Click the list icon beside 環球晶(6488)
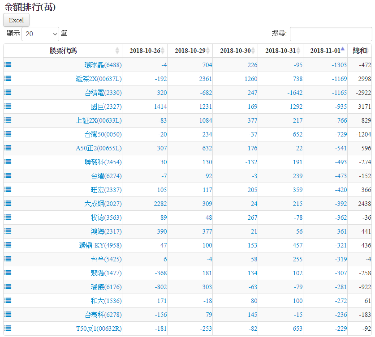 coord(8,64)
